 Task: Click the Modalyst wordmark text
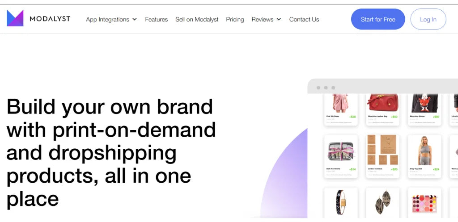pyautogui.click(x=50, y=19)
